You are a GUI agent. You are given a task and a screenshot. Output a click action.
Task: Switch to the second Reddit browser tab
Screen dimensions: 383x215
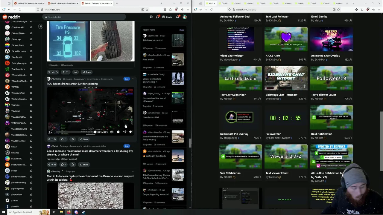pyautogui.click(x=63, y=3)
